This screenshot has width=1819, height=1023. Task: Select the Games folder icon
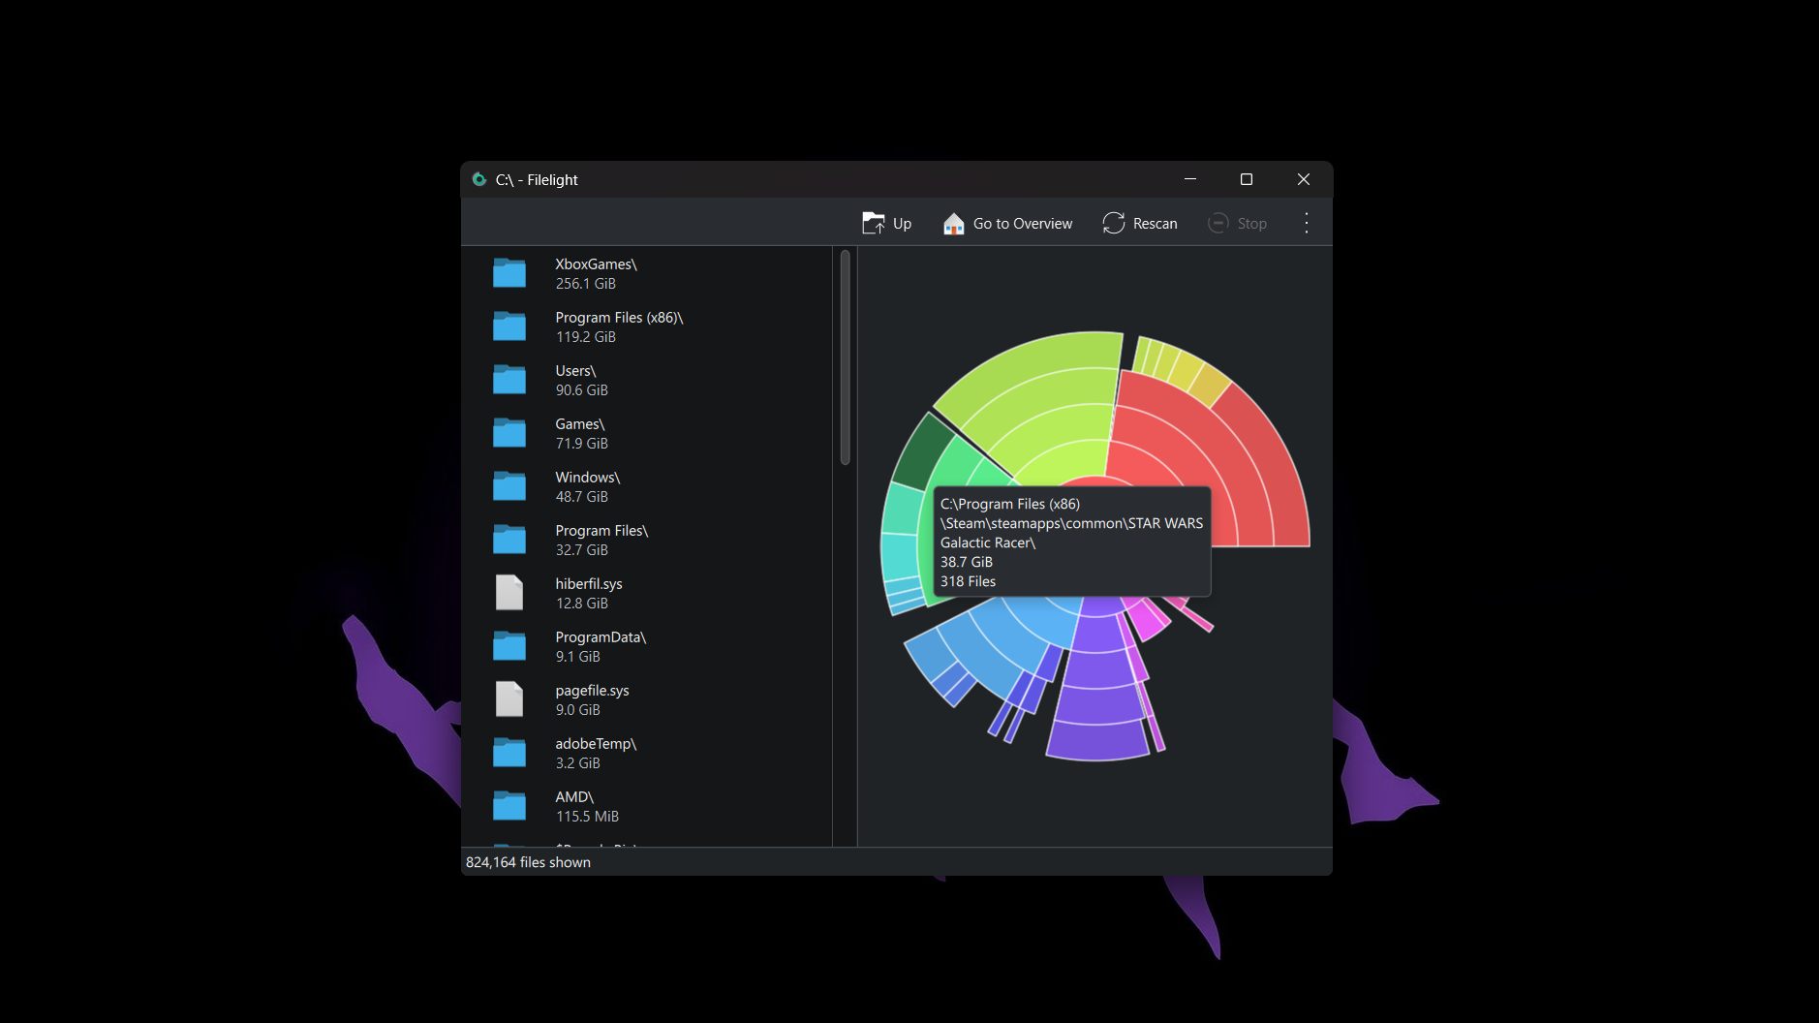[x=509, y=433]
